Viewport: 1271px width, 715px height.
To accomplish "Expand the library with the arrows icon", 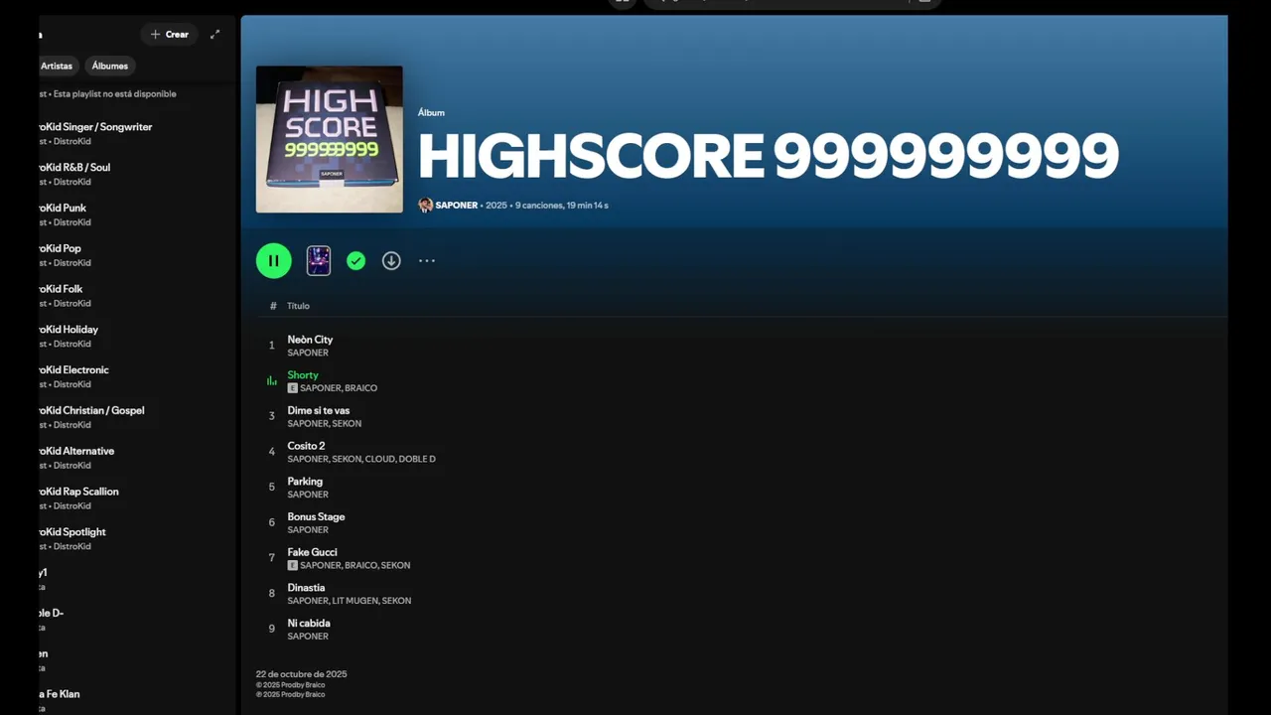I will [214, 34].
